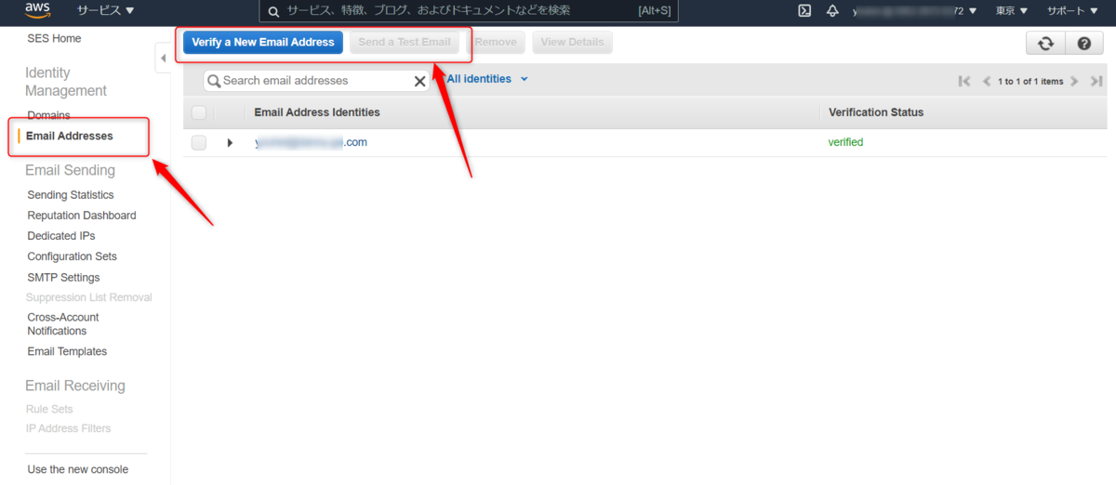This screenshot has height=485, width=1116.
Task: Focus the Search email addresses field
Action: (x=316, y=81)
